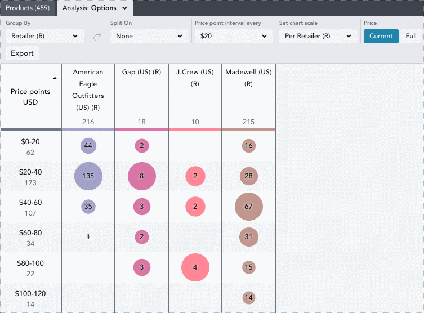Click the American Eagle 44 bubble in $0-20
The image size is (424, 313).
pos(88,146)
